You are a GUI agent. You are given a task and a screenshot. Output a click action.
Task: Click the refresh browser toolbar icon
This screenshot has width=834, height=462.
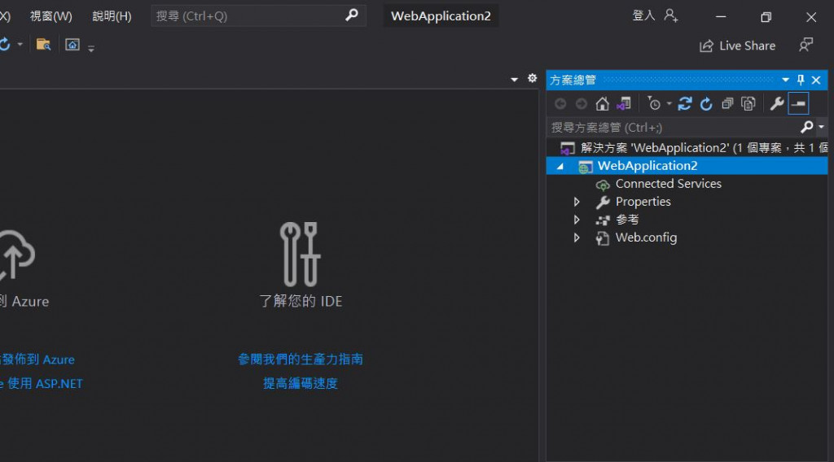coord(4,44)
